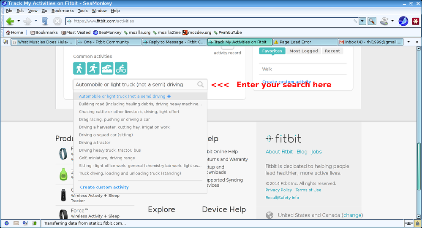Click Create custom activity in dropdown list
Screen dimensions: 422x228
(x=104, y=187)
